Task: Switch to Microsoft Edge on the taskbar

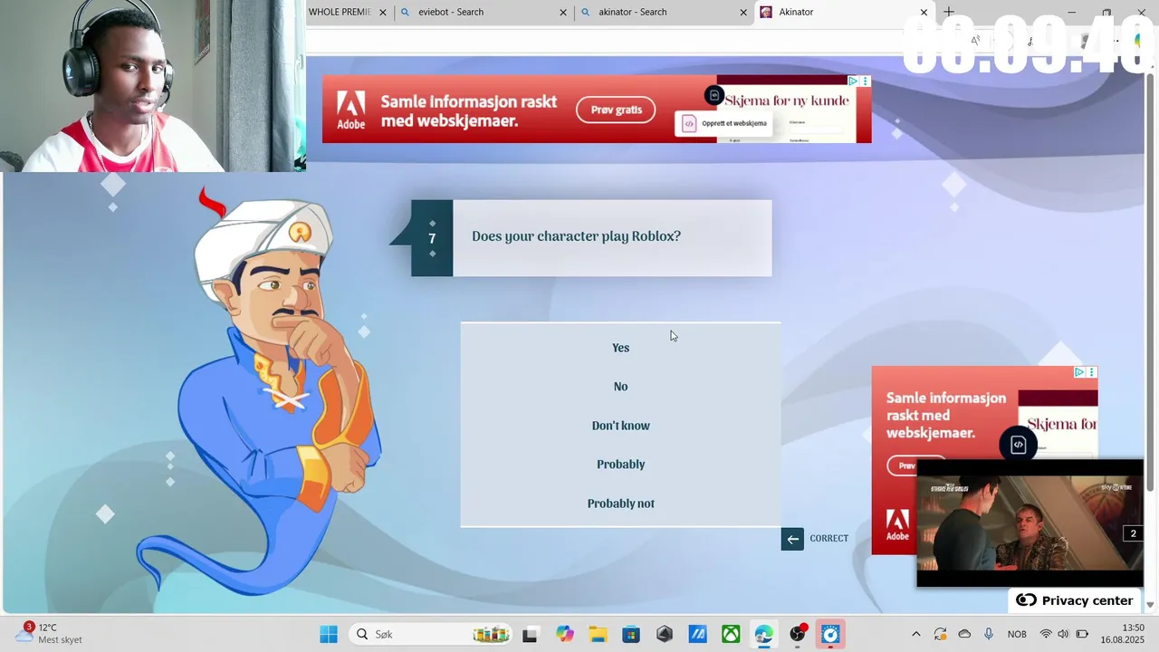Action: coord(764,635)
